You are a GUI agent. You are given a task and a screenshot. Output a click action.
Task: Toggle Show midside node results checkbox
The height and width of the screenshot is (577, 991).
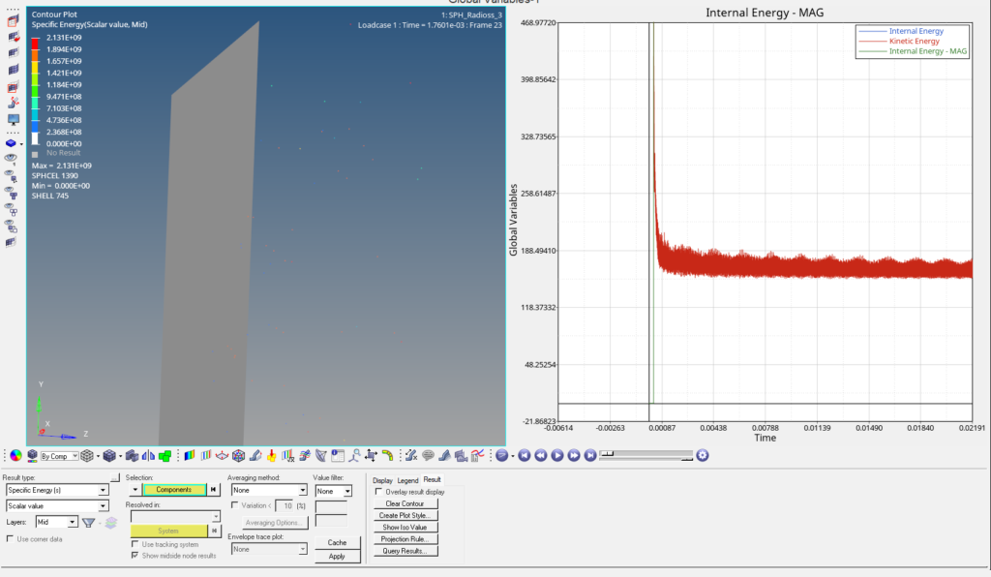tap(135, 556)
